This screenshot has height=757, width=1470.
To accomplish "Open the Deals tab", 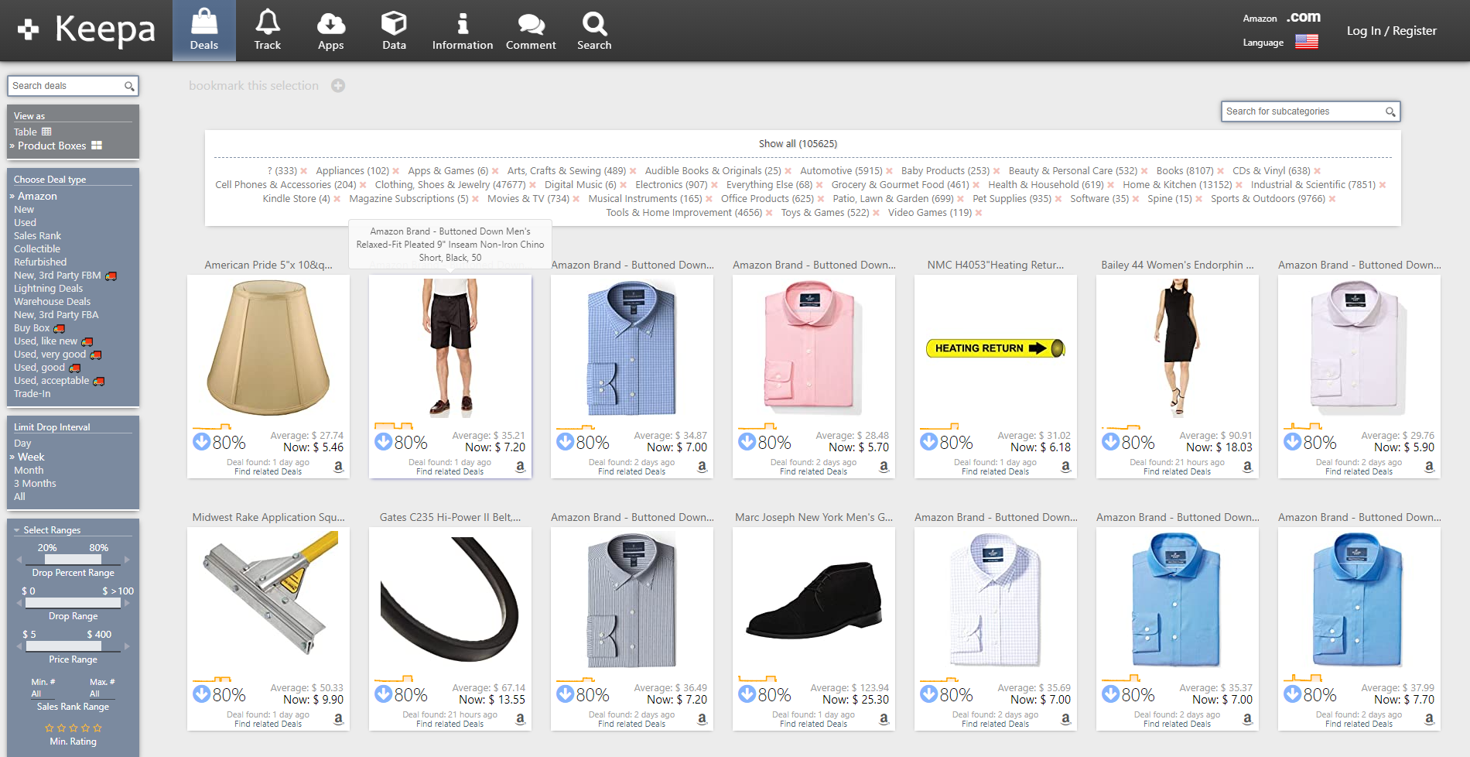I will point(204,30).
